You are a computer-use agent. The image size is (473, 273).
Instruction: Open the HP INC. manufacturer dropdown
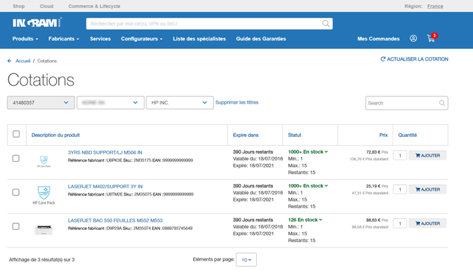pos(180,102)
